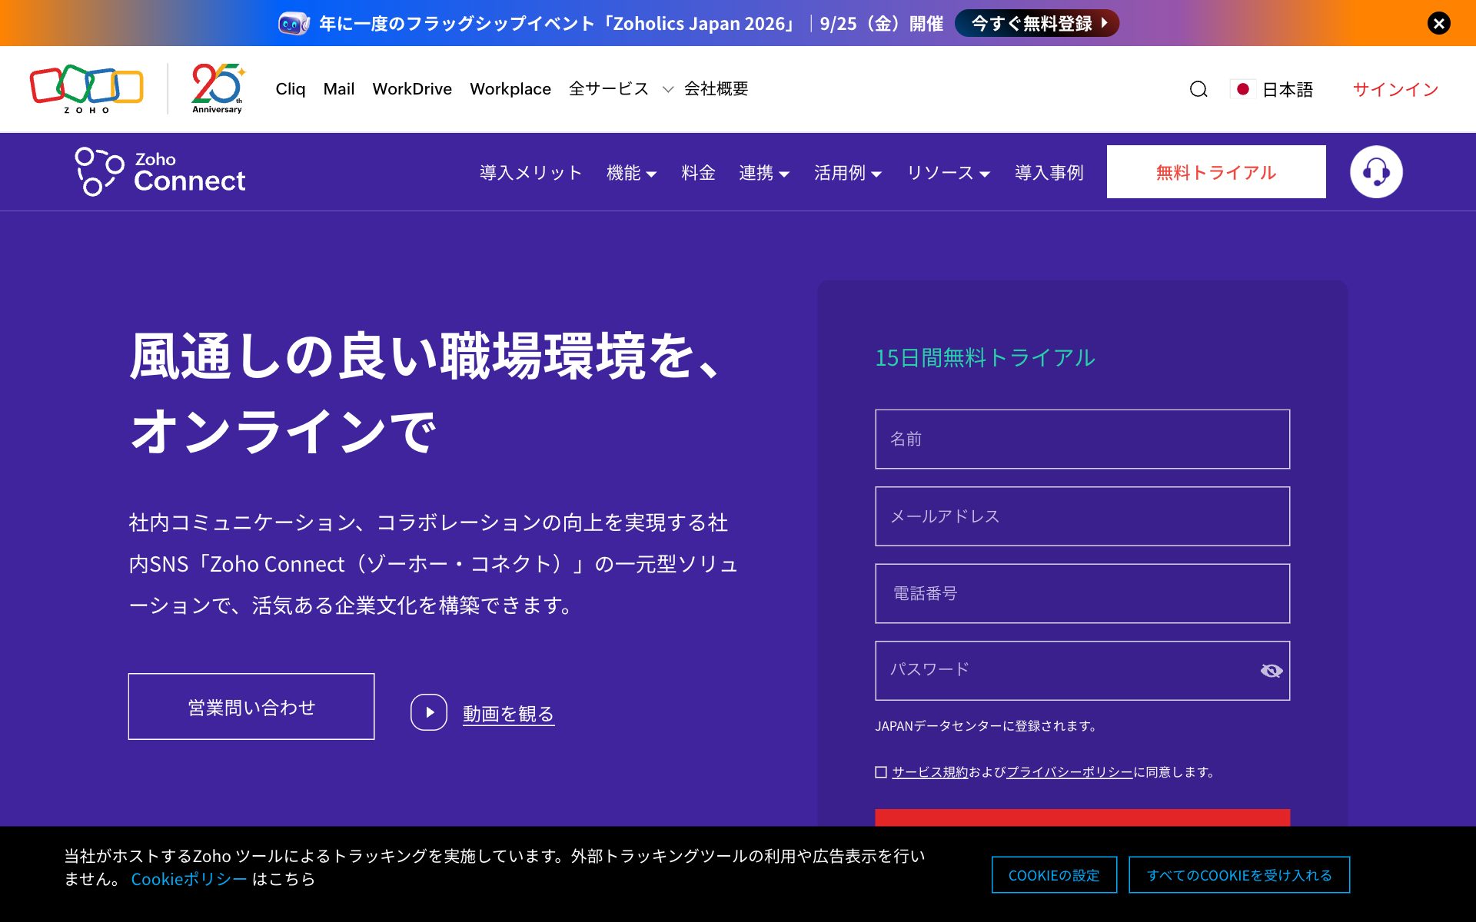Open the Mail menu item
This screenshot has height=922, width=1476.
click(339, 89)
